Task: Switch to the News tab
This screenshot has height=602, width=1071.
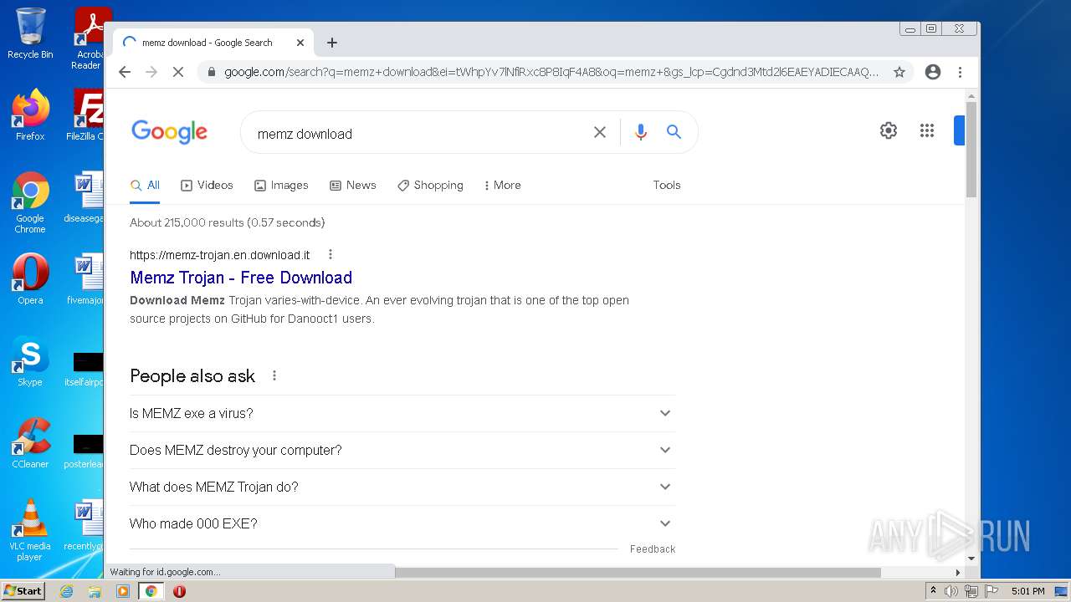Action: tap(352, 186)
